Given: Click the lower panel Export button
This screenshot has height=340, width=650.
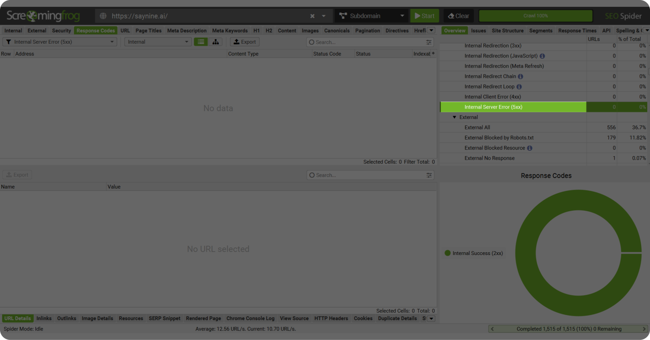Looking at the screenshot, I should coord(17,175).
